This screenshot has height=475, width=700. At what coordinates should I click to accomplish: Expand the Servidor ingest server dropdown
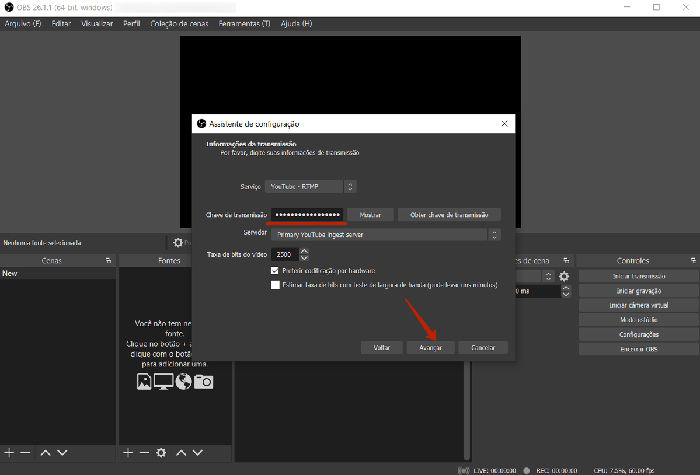coord(385,235)
